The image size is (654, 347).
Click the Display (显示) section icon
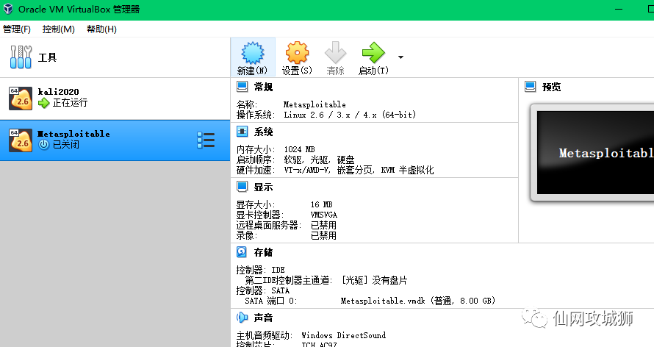click(x=242, y=187)
